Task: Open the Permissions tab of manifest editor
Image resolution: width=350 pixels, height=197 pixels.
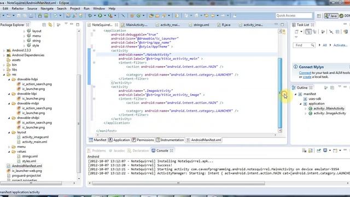Action: coord(143,140)
